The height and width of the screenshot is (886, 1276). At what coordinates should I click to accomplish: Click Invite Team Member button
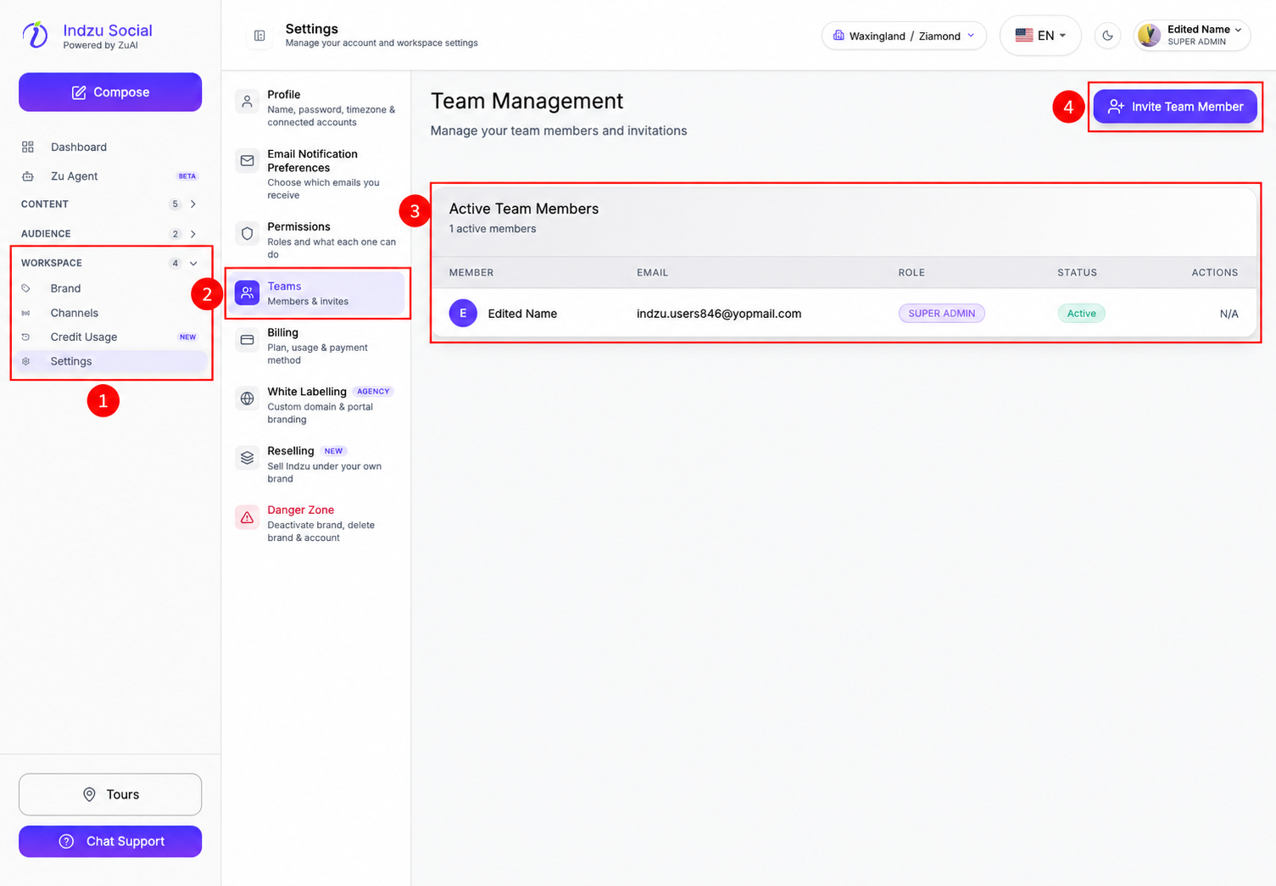(x=1175, y=107)
